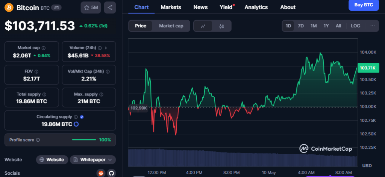Open the Markets tab
Image resolution: width=385 pixels, height=177 pixels.
(171, 8)
